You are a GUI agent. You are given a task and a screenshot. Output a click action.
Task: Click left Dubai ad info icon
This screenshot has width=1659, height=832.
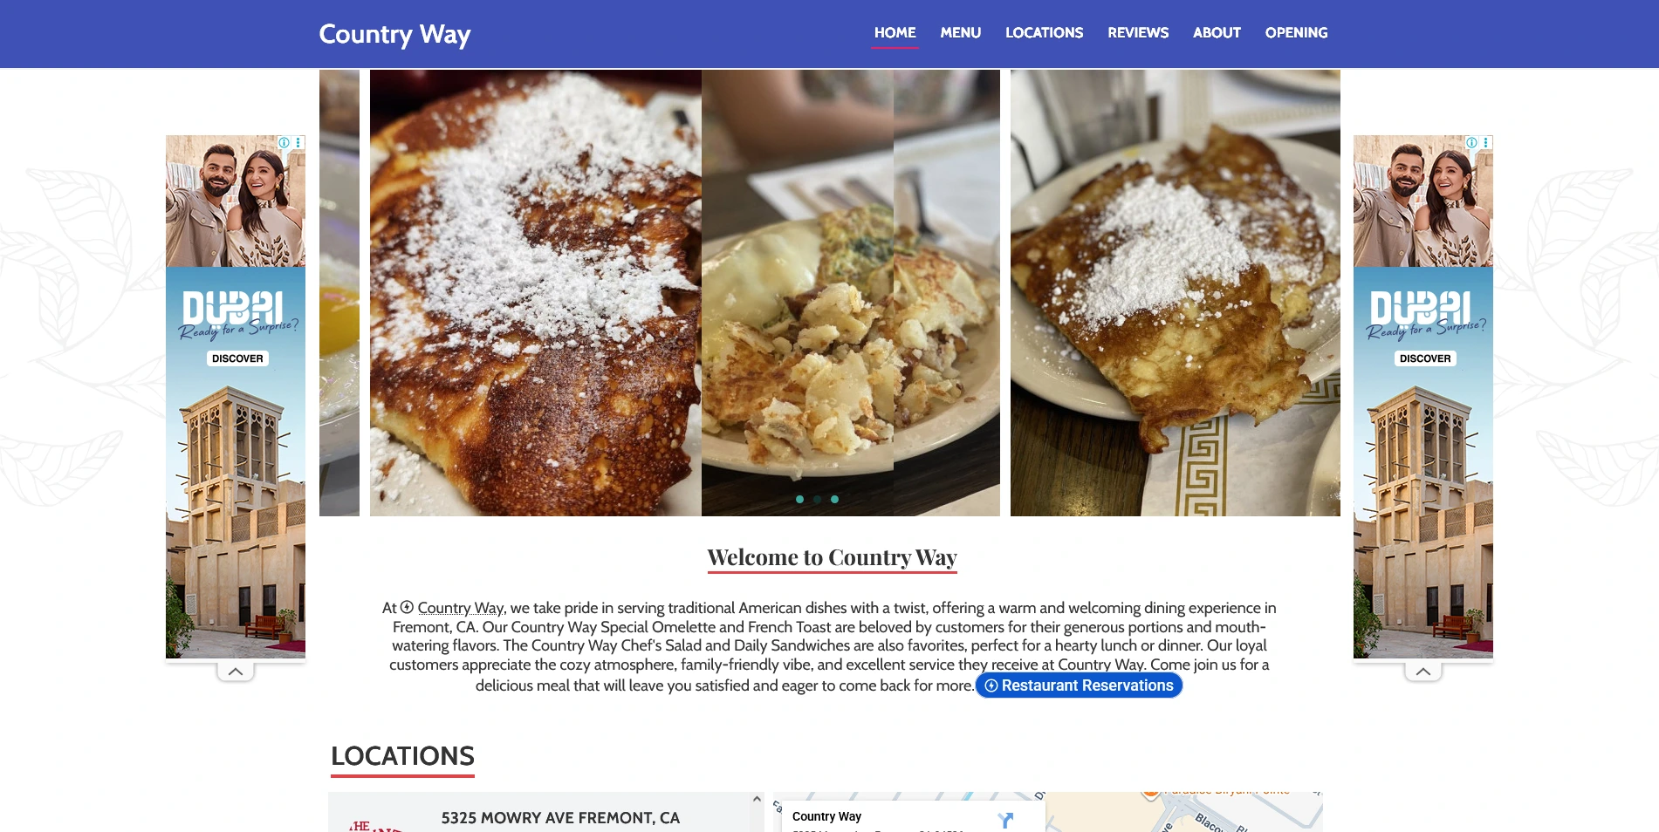pos(284,142)
